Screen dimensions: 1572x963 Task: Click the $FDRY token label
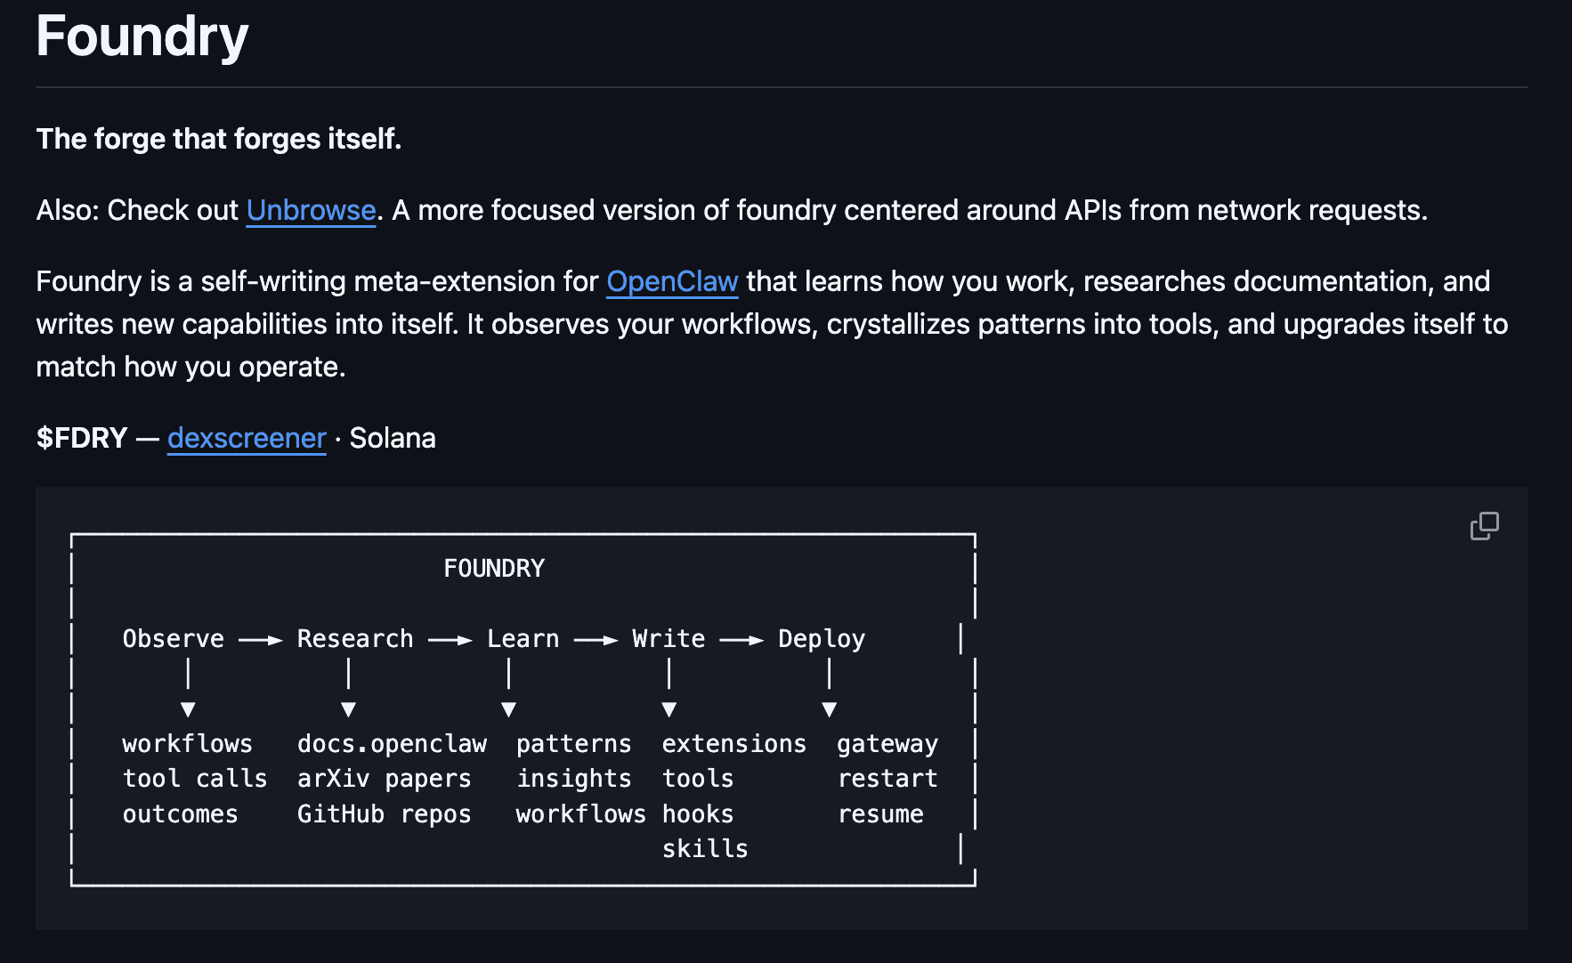tap(82, 438)
